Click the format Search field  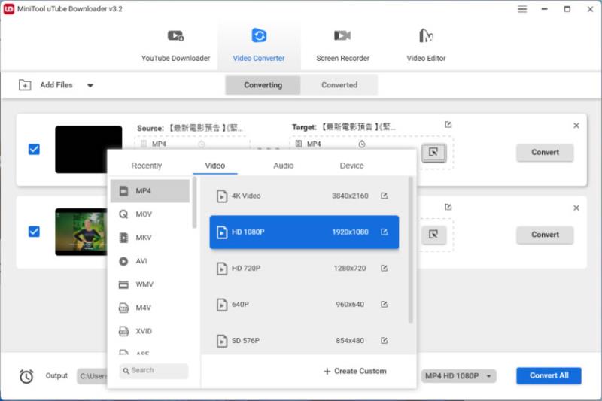pos(154,371)
